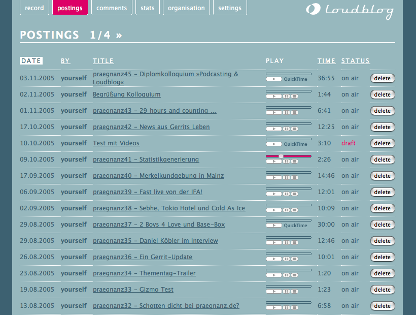The height and width of the screenshot is (315, 416).
Task: Play praegnanz34 – Thementag-Trailer
Action: point(274,275)
